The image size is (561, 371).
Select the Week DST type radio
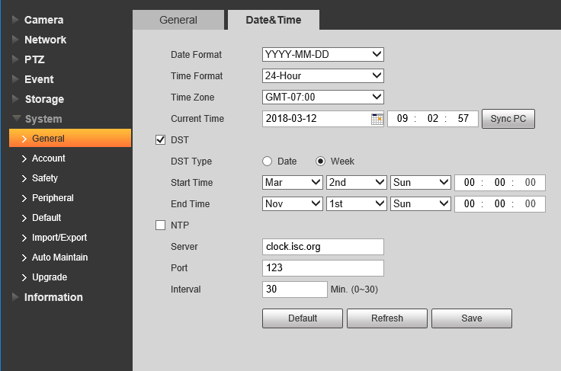click(320, 162)
